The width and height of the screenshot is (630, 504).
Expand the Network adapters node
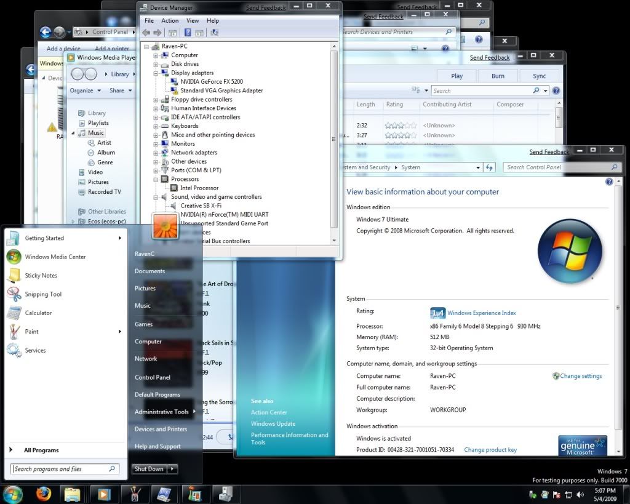click(x=156, y=153)
